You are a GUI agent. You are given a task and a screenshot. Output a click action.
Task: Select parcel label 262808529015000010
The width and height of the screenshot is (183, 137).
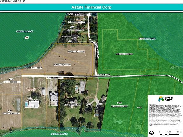coord(76,51)
